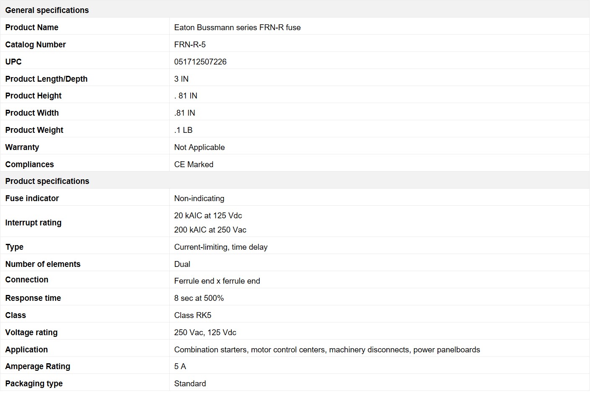The width and height of the screenshot is (590, 393).
Task: Select the 200 kAIC at 250 Vac line
Action: click(x=210, y=230)
